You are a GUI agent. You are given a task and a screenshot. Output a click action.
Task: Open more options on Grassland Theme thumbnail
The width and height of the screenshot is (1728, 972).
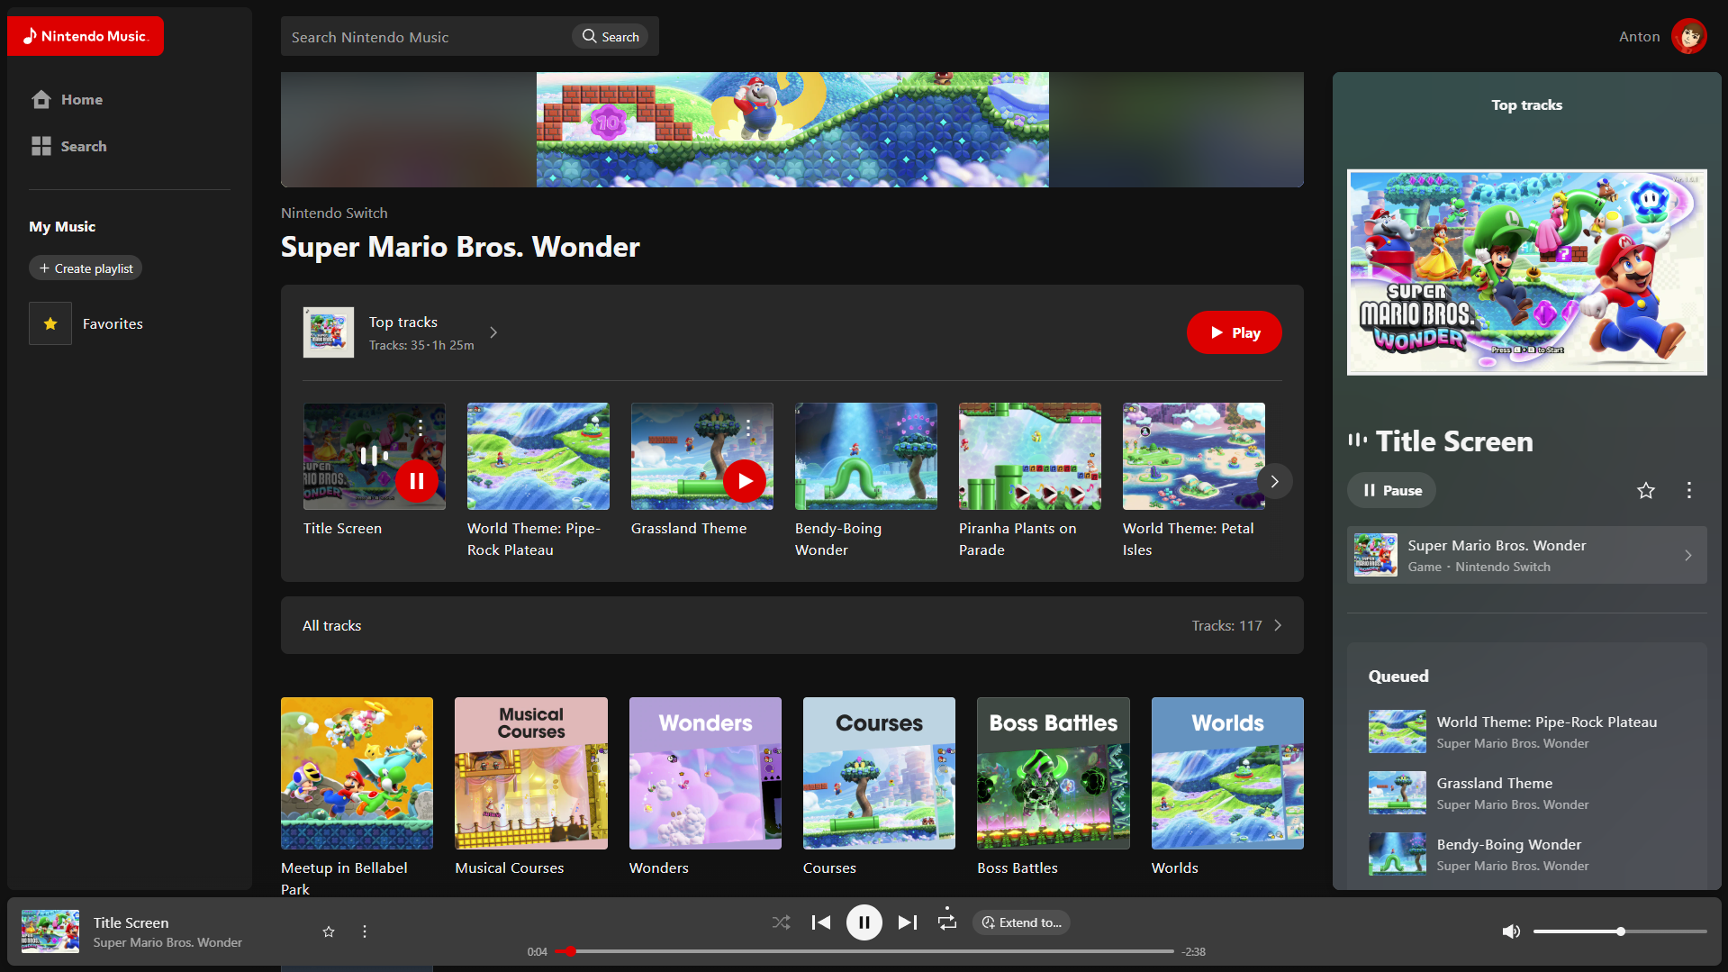tap(747, 427)
